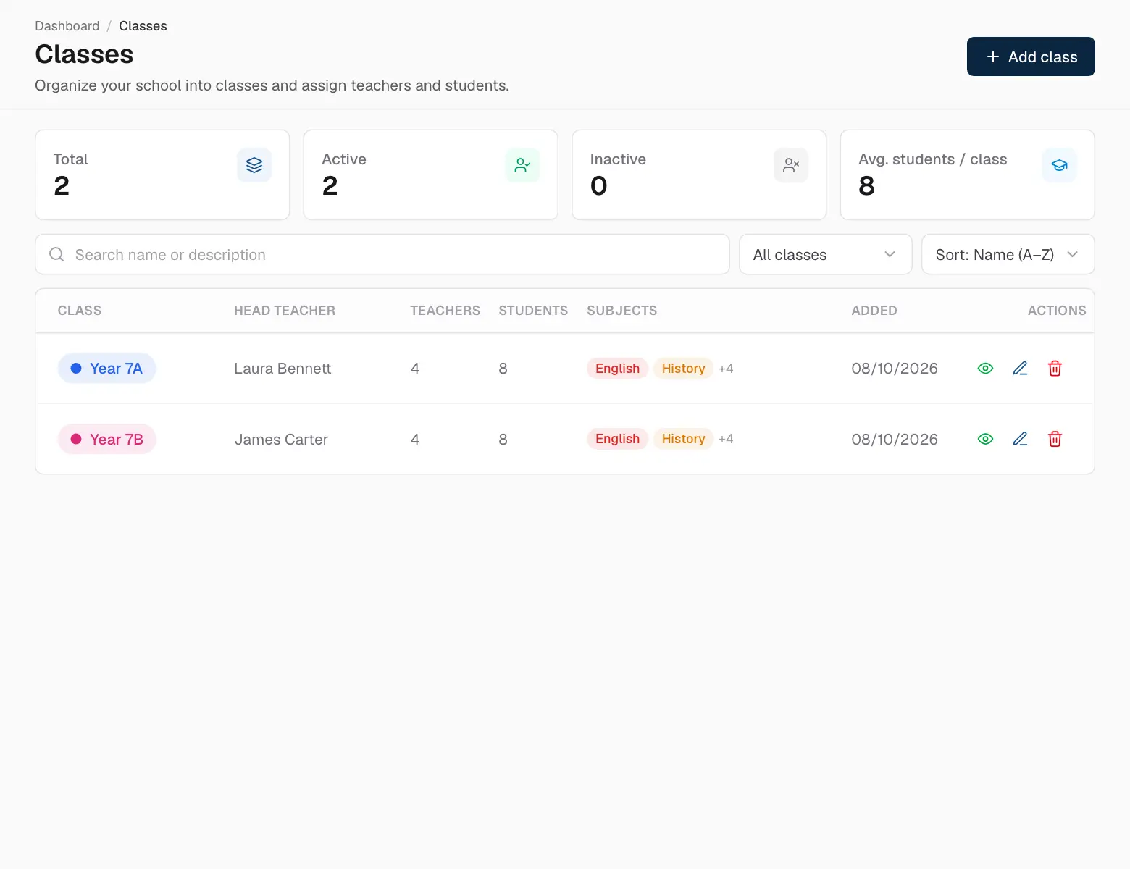
Task: Open the All classes filter dropdown
Action: click(x=825, y=254)
